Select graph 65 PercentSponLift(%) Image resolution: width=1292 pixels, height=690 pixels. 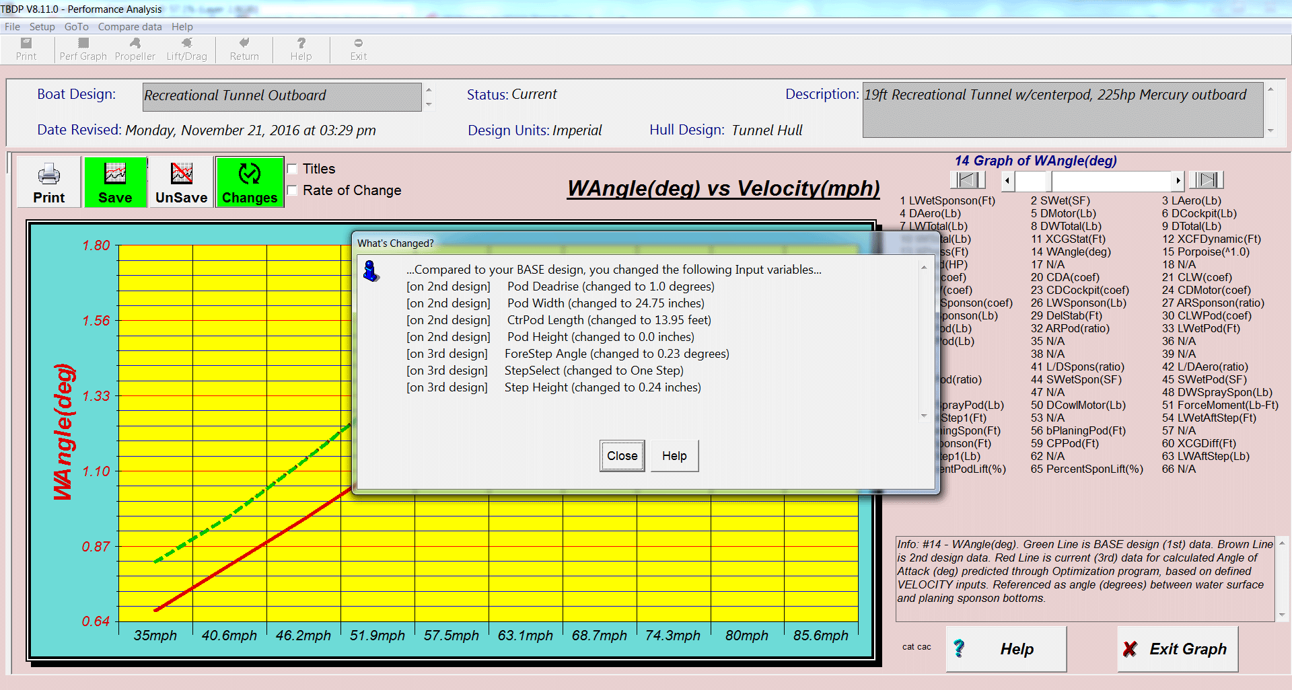[1087, 469]
